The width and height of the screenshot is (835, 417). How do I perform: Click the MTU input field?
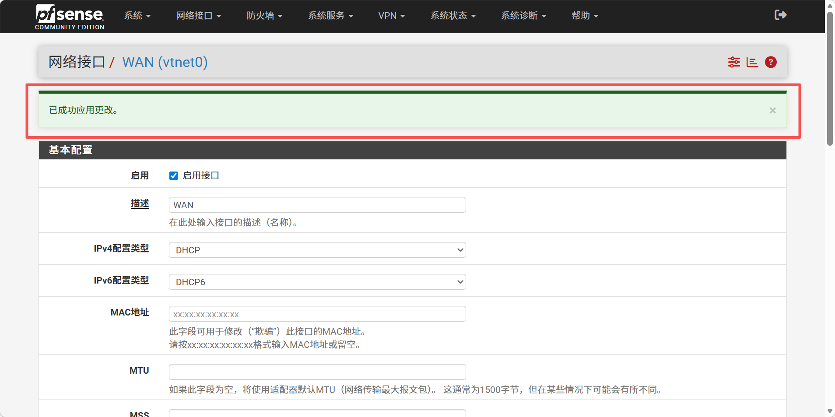pos(317,372)
